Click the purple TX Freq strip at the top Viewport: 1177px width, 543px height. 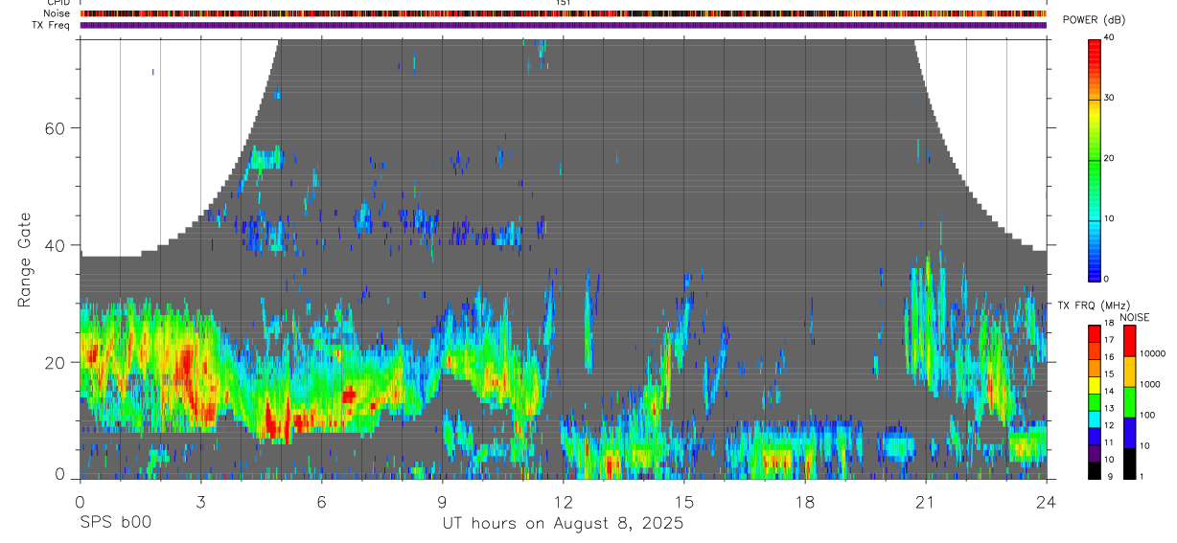[x=564, y=25]
